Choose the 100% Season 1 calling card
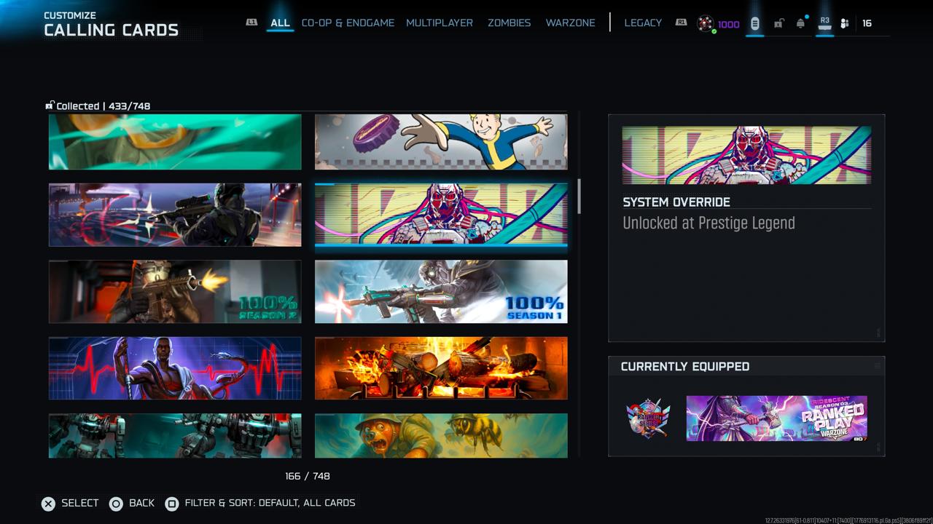The image size is (933, 524). click(x=441, y=291)
